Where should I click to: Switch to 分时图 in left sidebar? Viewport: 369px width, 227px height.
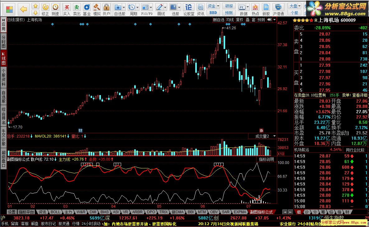pyautogui.click(x=3, y=41)
